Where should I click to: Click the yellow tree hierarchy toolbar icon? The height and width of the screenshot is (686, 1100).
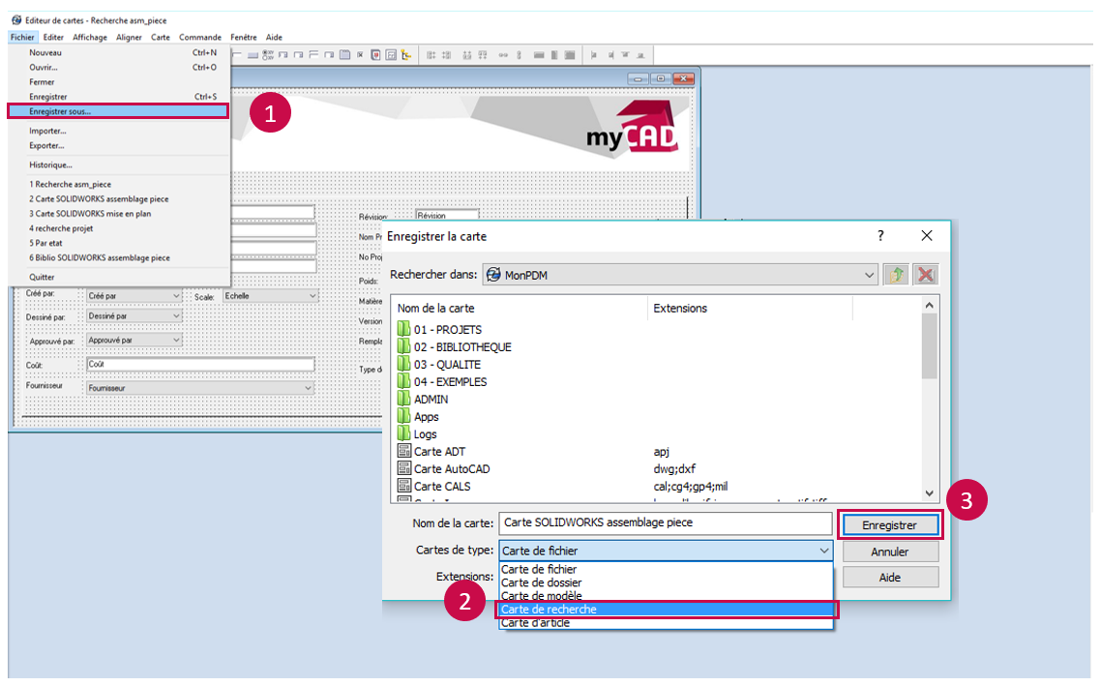(406, 55)
